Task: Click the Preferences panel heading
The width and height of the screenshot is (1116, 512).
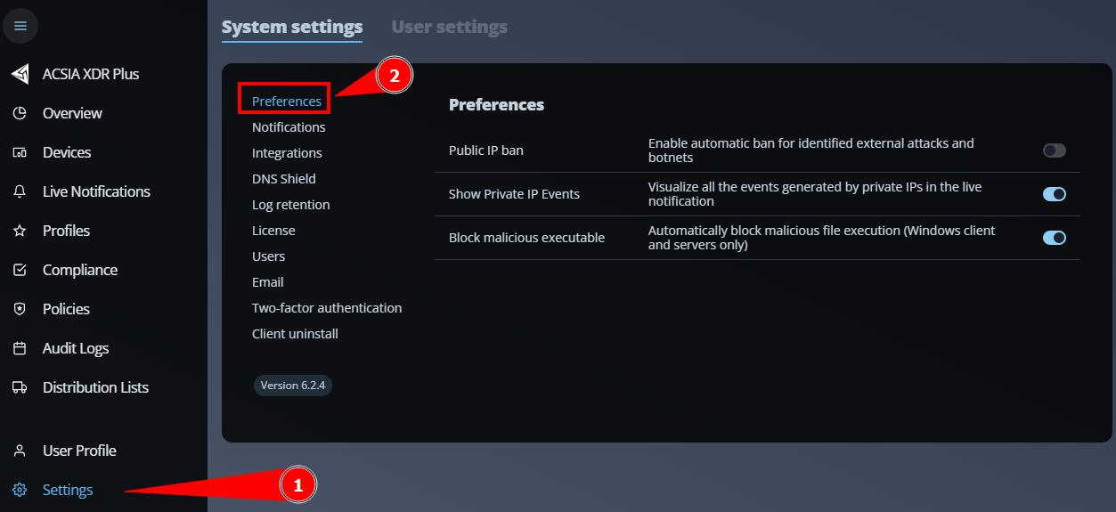Action: (x=496, y=104)
